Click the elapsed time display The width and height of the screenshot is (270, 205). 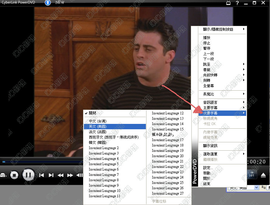[x=257, y=162]
